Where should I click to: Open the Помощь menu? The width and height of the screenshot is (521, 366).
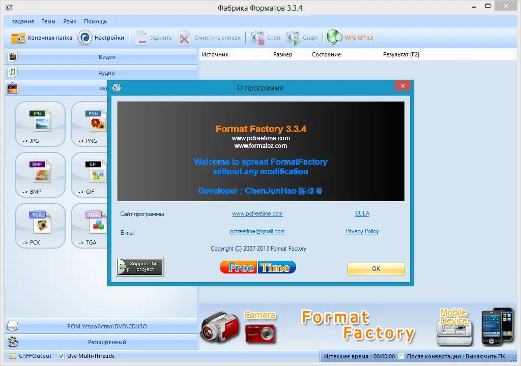(x=95, y=21)
